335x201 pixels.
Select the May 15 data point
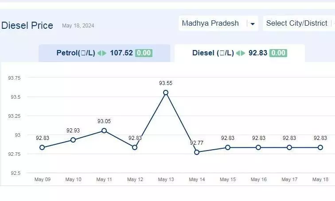(x=228, y=147)
